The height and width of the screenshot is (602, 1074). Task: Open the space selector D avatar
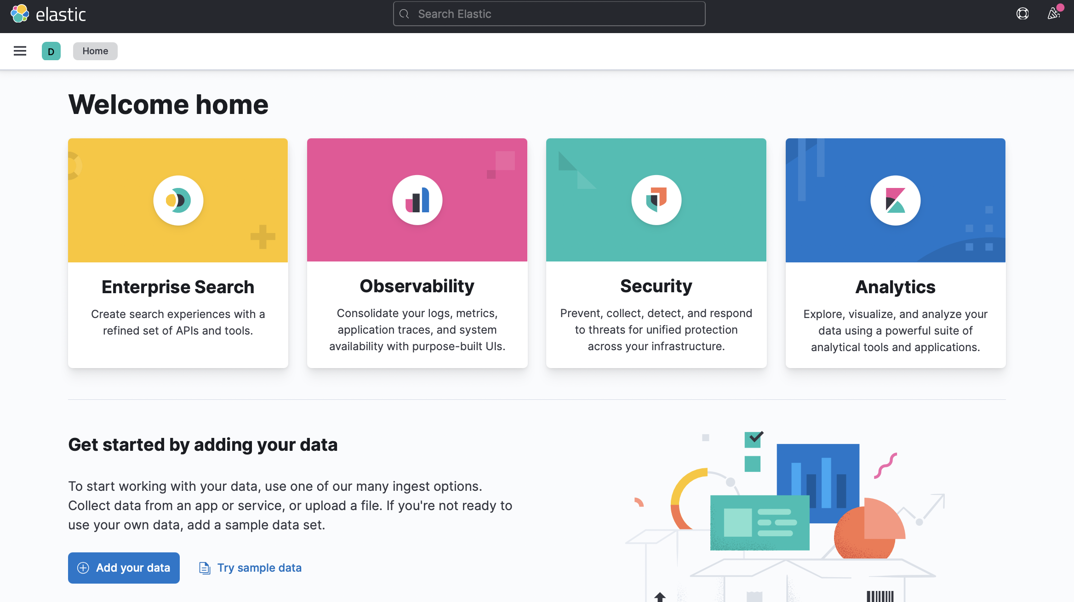pos(51,51)
